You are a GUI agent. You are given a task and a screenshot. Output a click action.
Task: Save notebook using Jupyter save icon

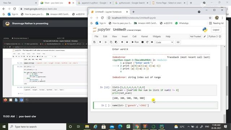[x=95, y=42]
